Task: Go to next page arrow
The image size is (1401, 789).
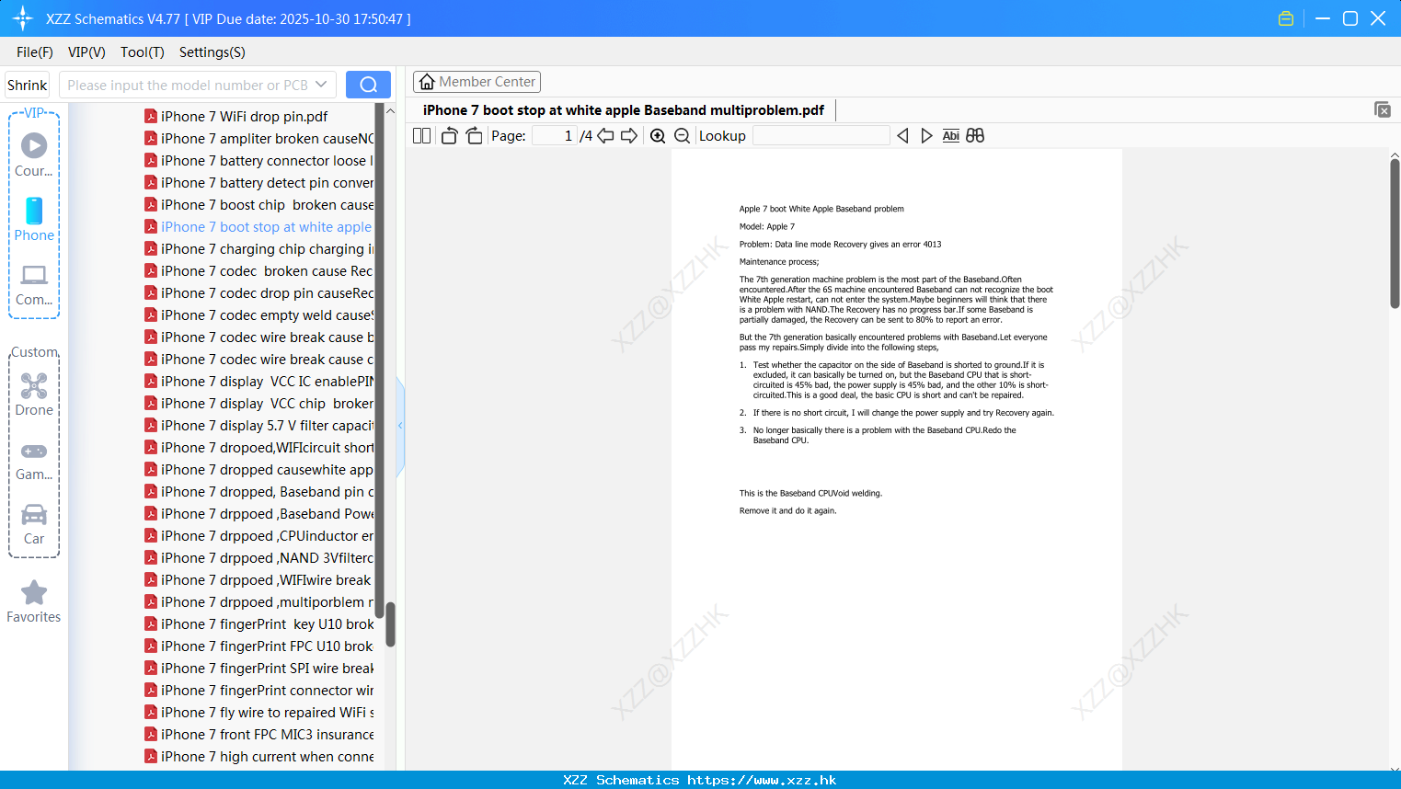Action: pos(629,135)
